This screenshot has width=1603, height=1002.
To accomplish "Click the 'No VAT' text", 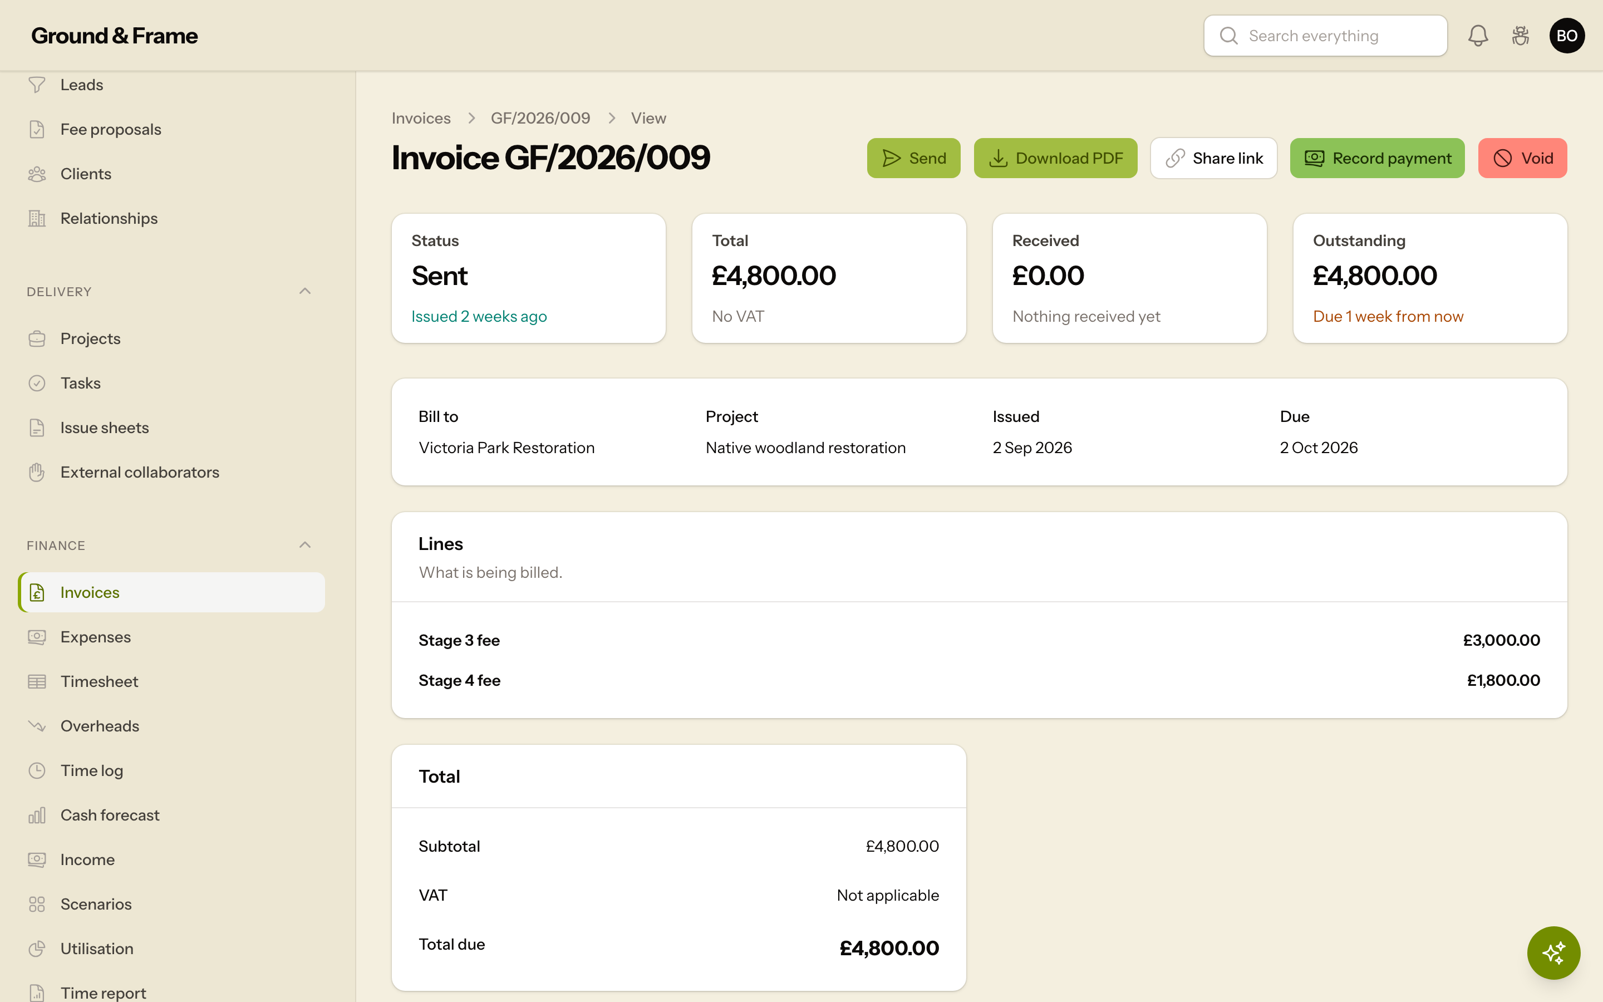I will tap(738, 317).
